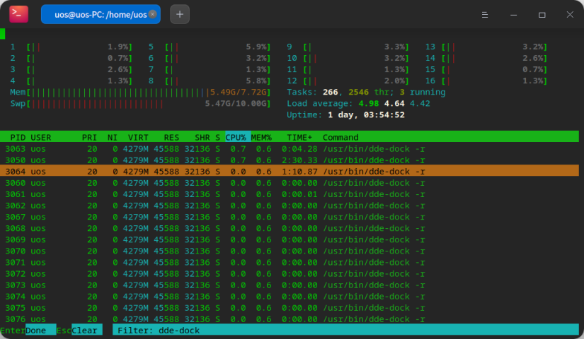584x339 pixels.
Task: Click the TIME+ column header
Action: 299,136
